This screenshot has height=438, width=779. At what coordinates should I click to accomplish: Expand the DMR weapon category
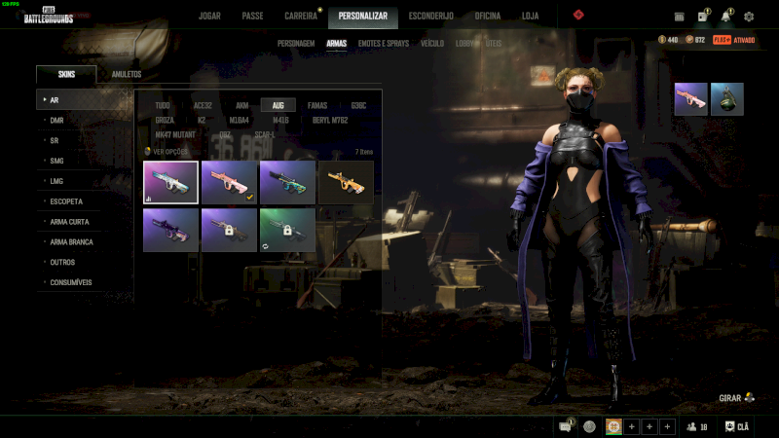click(x=85, y=120)
